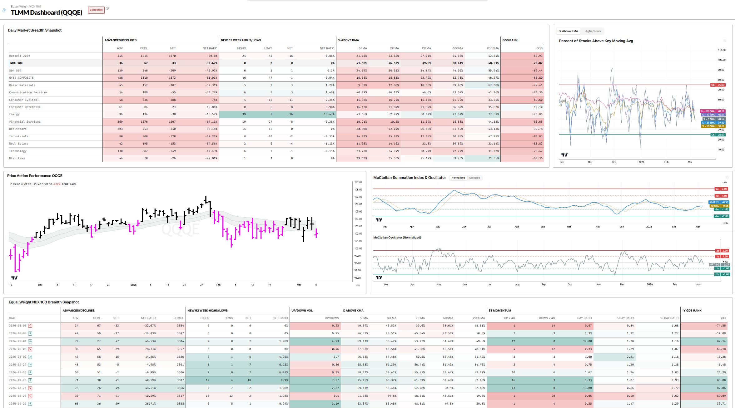The image size is (735, 408).
Task: Select Normalized mode for McClellan chart
Action: 458,178
